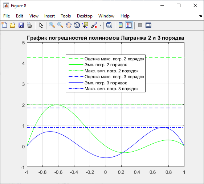Open the Desktop menu
This screenshot has width=204, height=184.
pos(85,16)
